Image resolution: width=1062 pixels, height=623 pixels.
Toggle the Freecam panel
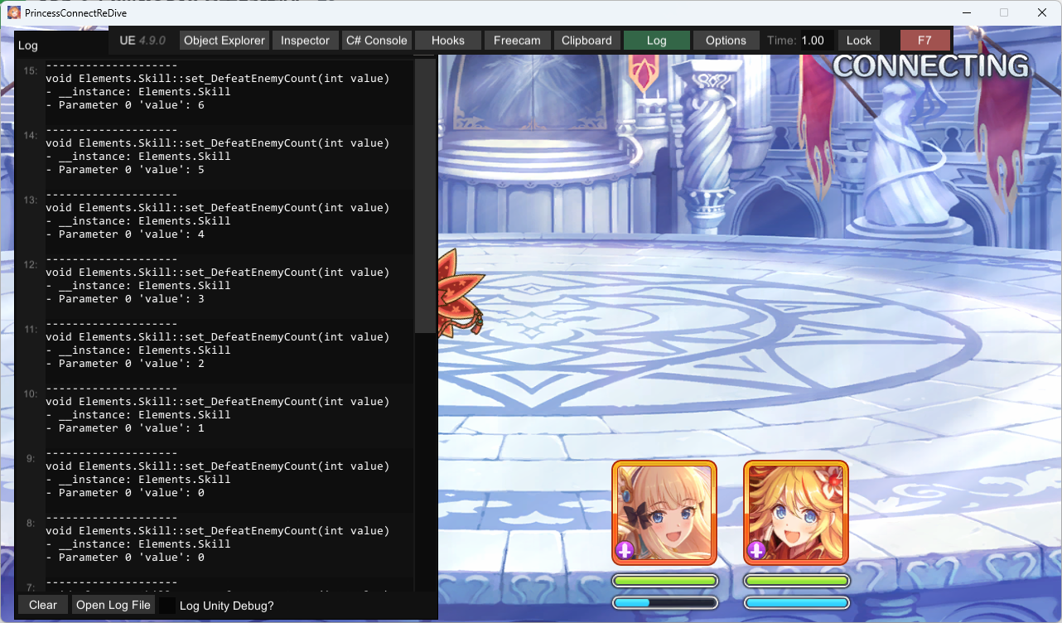[x=517, y=41]
